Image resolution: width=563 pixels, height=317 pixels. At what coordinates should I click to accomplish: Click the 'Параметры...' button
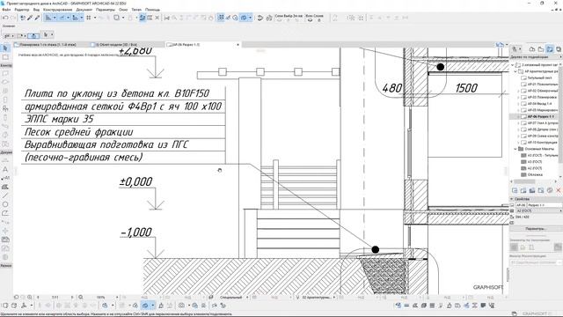point(536,229)
